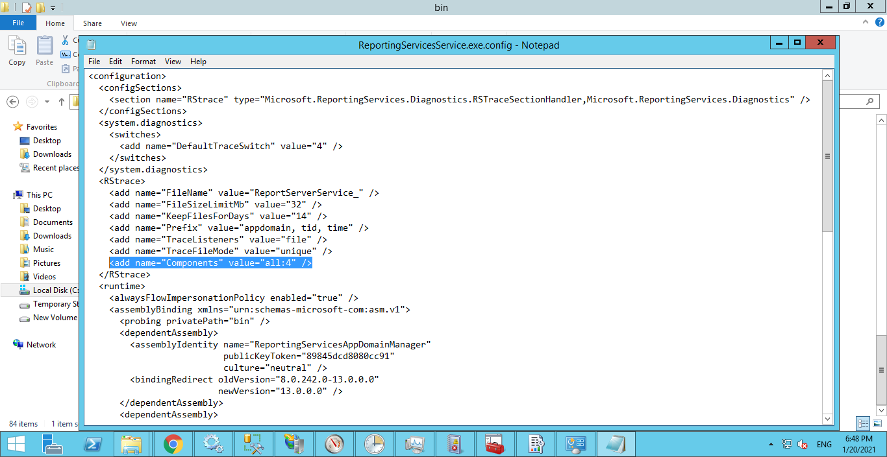Switch to Notepad taskbar button

(x=616, y=444)
